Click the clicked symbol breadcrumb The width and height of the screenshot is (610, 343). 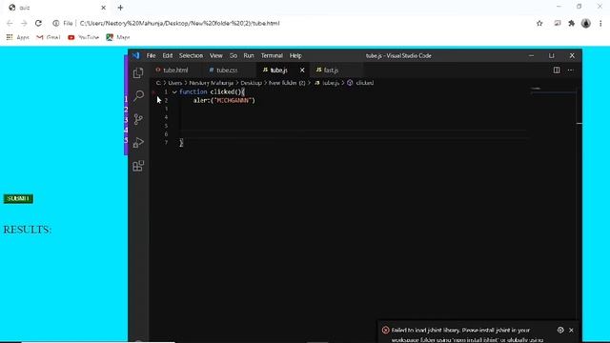[x=360, y=83]
